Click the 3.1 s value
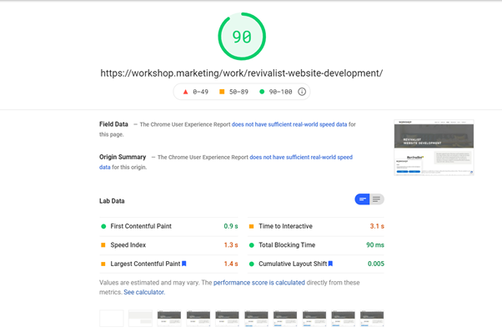502x332 pixels. coord(377,226)
